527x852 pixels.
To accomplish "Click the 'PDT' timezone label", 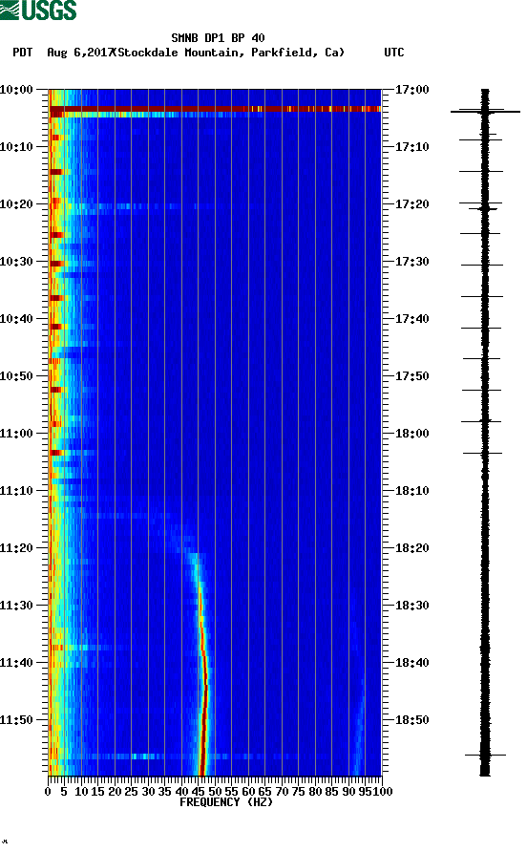I will tap(23, 53).
